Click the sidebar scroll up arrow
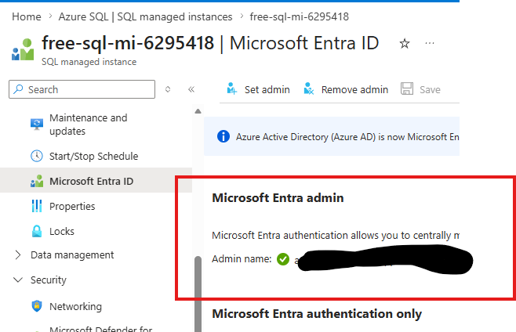The height and width of the screenshot is (332, 516). [198, 111]
